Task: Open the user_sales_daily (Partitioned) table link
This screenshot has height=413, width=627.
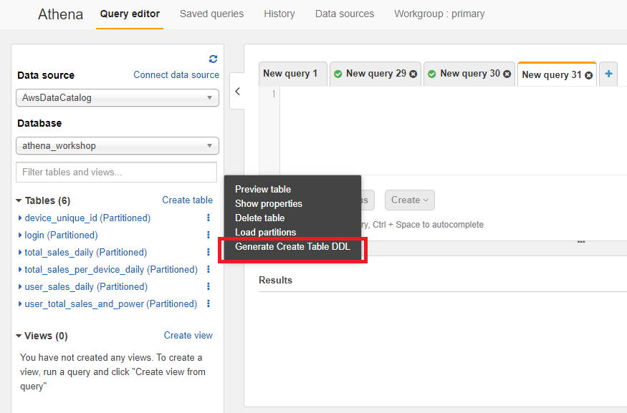Action: pos(86,287)
